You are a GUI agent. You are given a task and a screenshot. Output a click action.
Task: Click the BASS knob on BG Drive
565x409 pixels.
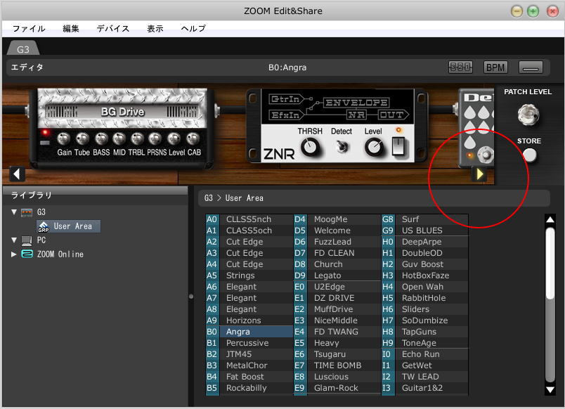101,138
